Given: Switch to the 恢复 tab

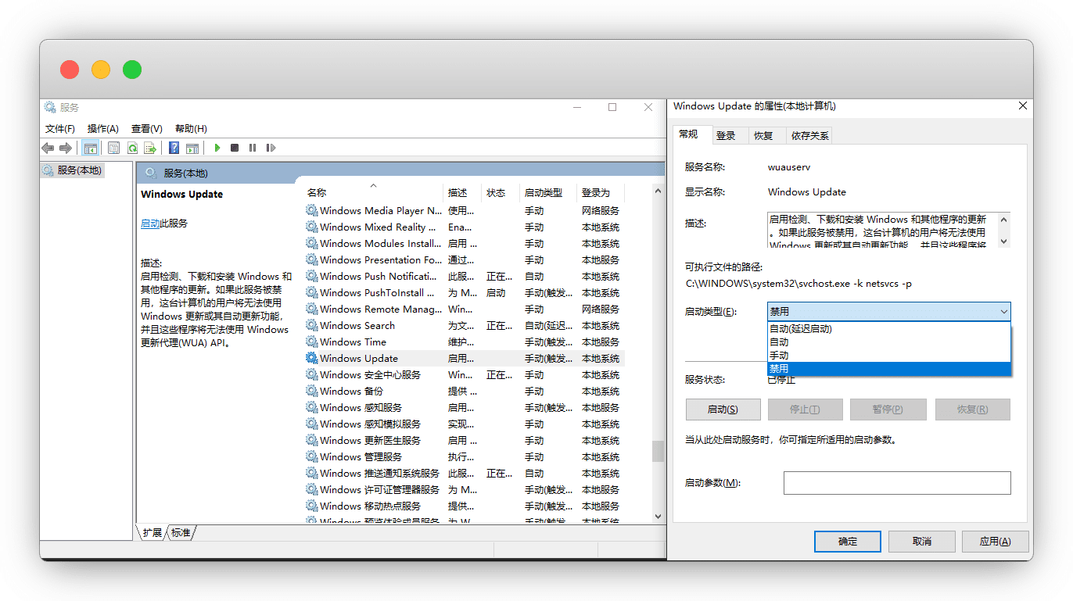Looking at the screenshot, I should (763, 136).
